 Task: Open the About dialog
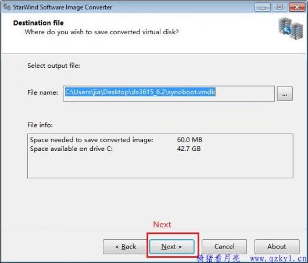tap(277, 247)
